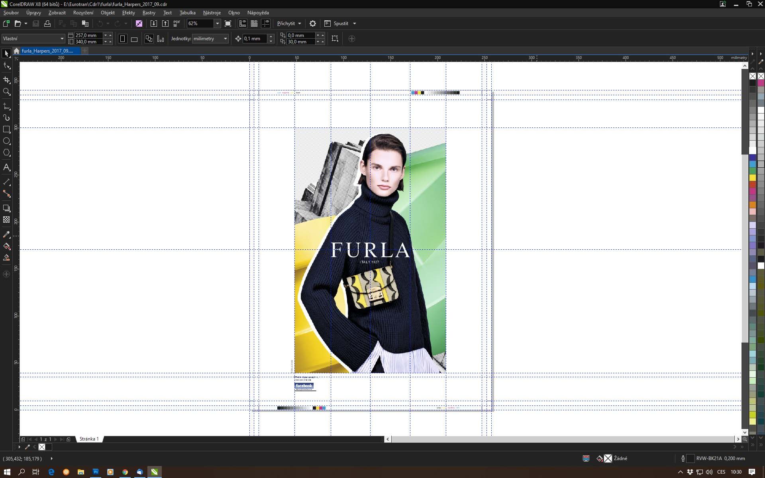Screen dimensions: 765x478
Task: Expand the zoom level dropdown
Action: pos(217,24)
